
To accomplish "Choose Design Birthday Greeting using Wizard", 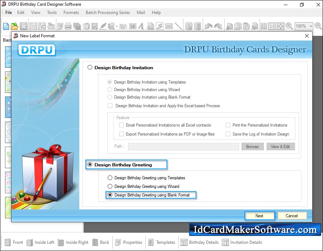I will click(110, 186).
